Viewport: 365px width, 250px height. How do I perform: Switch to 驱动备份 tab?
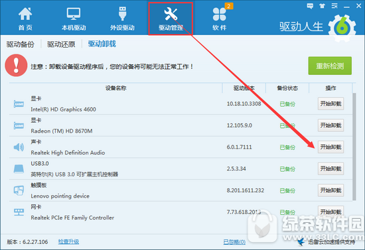point(21,44)
